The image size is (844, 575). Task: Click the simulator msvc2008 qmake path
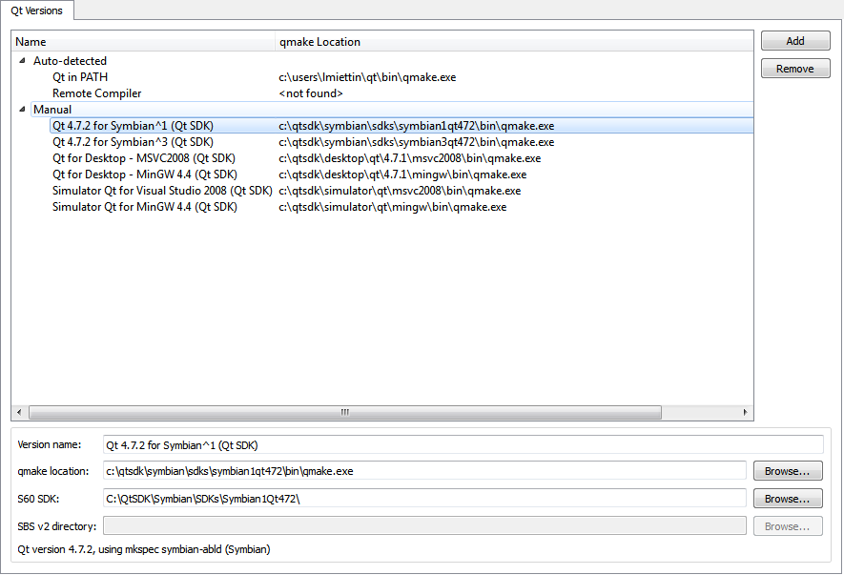coord(400,190)
